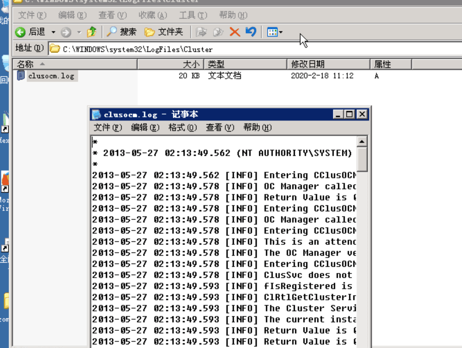Viewport: 462px width, 348px height.
Task: Click the Copy To toolbar icon
Action: coord(218,31)
